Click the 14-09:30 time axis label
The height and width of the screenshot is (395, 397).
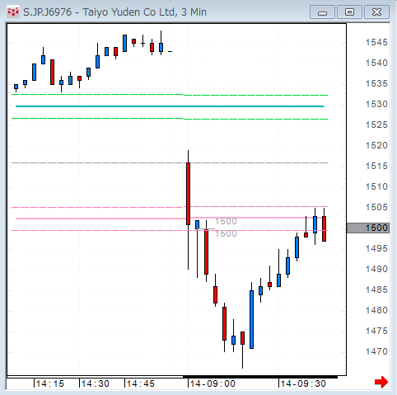click(x=303, y=383)
